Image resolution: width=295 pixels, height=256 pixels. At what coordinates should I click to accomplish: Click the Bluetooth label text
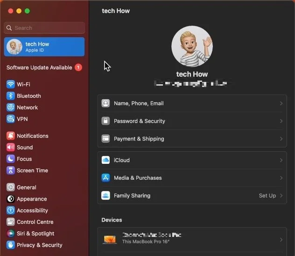pyautogui.click(x=29, y=96)
